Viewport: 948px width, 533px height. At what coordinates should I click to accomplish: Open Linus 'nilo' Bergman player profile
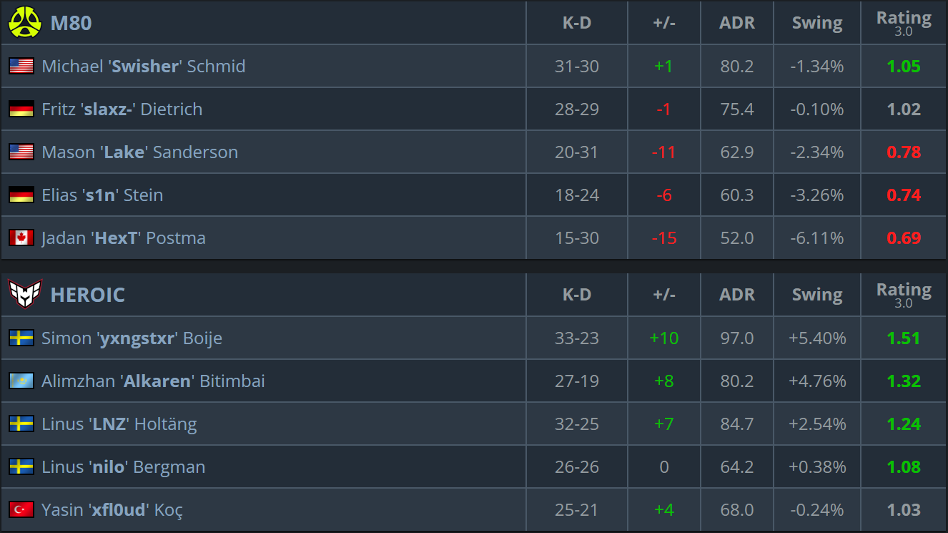click(124, 466)
